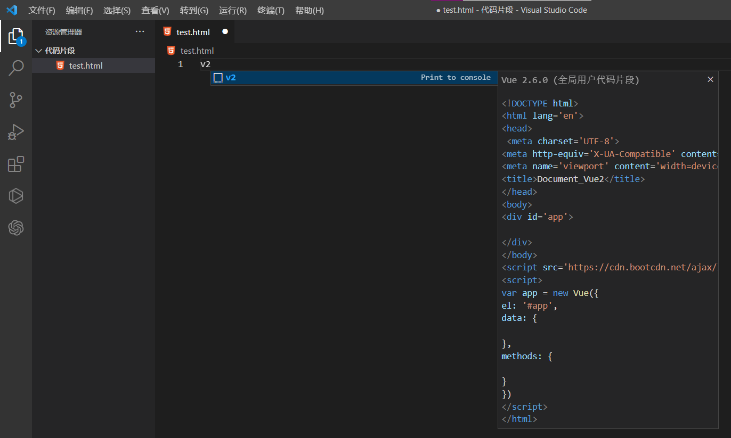Image resolution: width=731 pixels, height=438 pixels.
Task: Switch to the test.html editor tab
Action: [195, 32]
